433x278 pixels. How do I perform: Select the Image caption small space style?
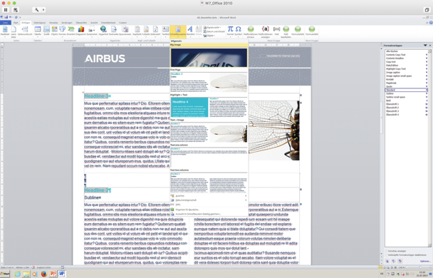point(406,76)
